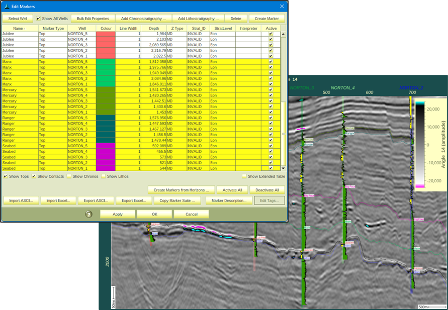
Task: Click the Deactivate All button
Action: coord(267,189)
